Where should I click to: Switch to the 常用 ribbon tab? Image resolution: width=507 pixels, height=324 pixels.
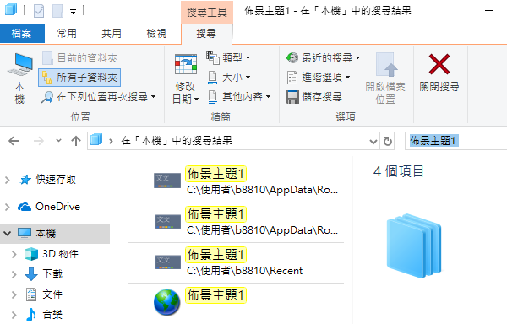point(67,34)
